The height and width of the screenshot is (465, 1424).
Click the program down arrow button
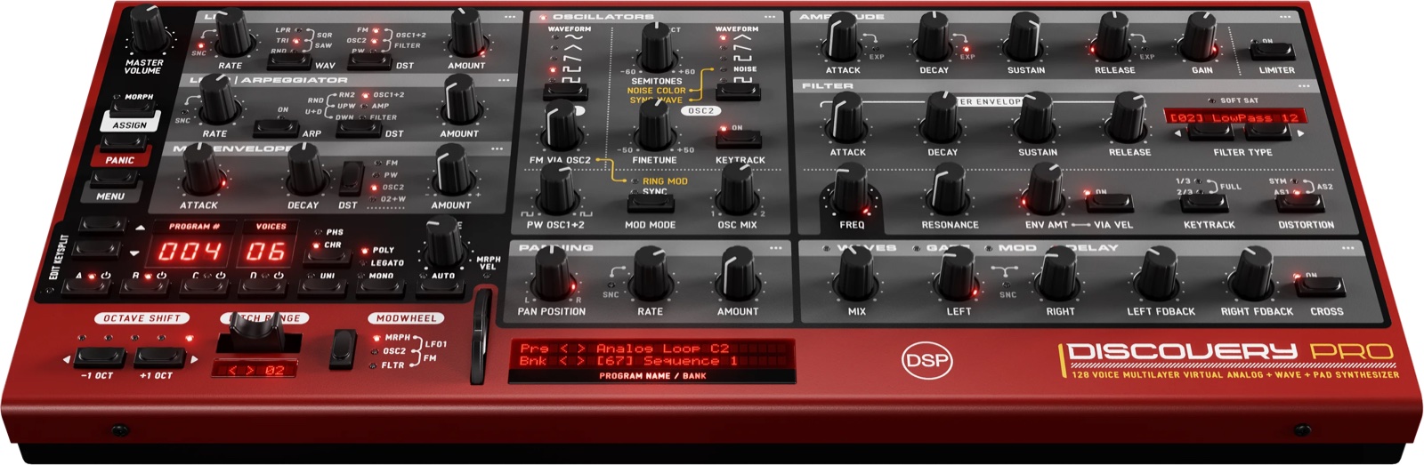click(x=96, y=250)
